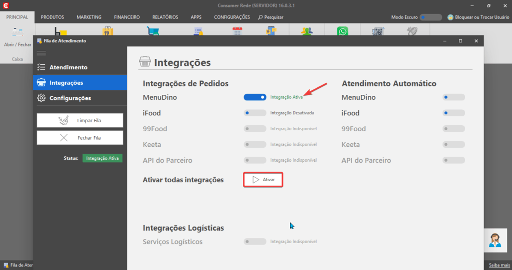Collapse sidebar with the hamburger menu icon
512x270 pixels.
[x=41, y=53]
